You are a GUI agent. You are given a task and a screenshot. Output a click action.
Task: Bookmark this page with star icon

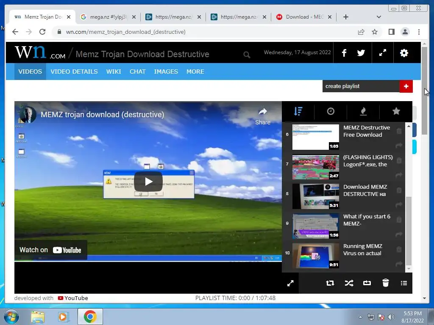tap(375, 32)
